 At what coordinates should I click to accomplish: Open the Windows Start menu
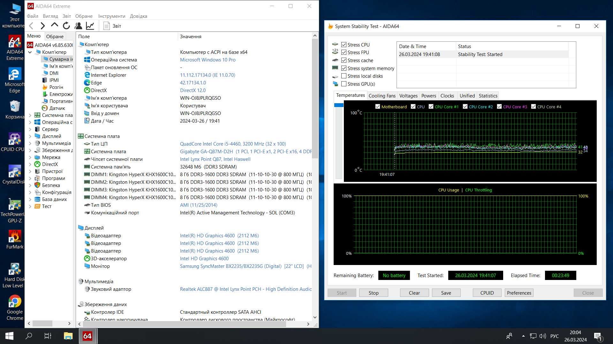[9, 336]
